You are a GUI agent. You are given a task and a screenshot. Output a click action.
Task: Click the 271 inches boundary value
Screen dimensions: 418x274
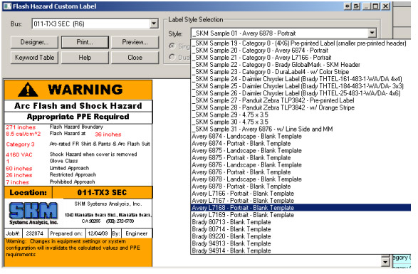pyautogui.click(x=21, y=127)
